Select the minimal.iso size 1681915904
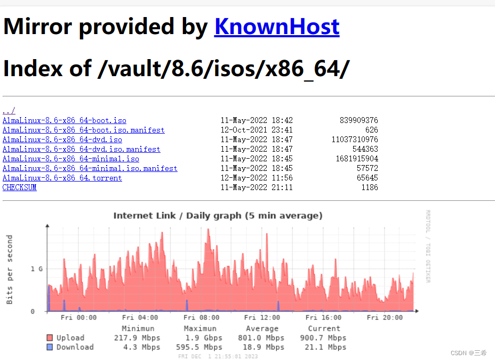This screenshot has width=495, height=361. click(x=357, y=159)
